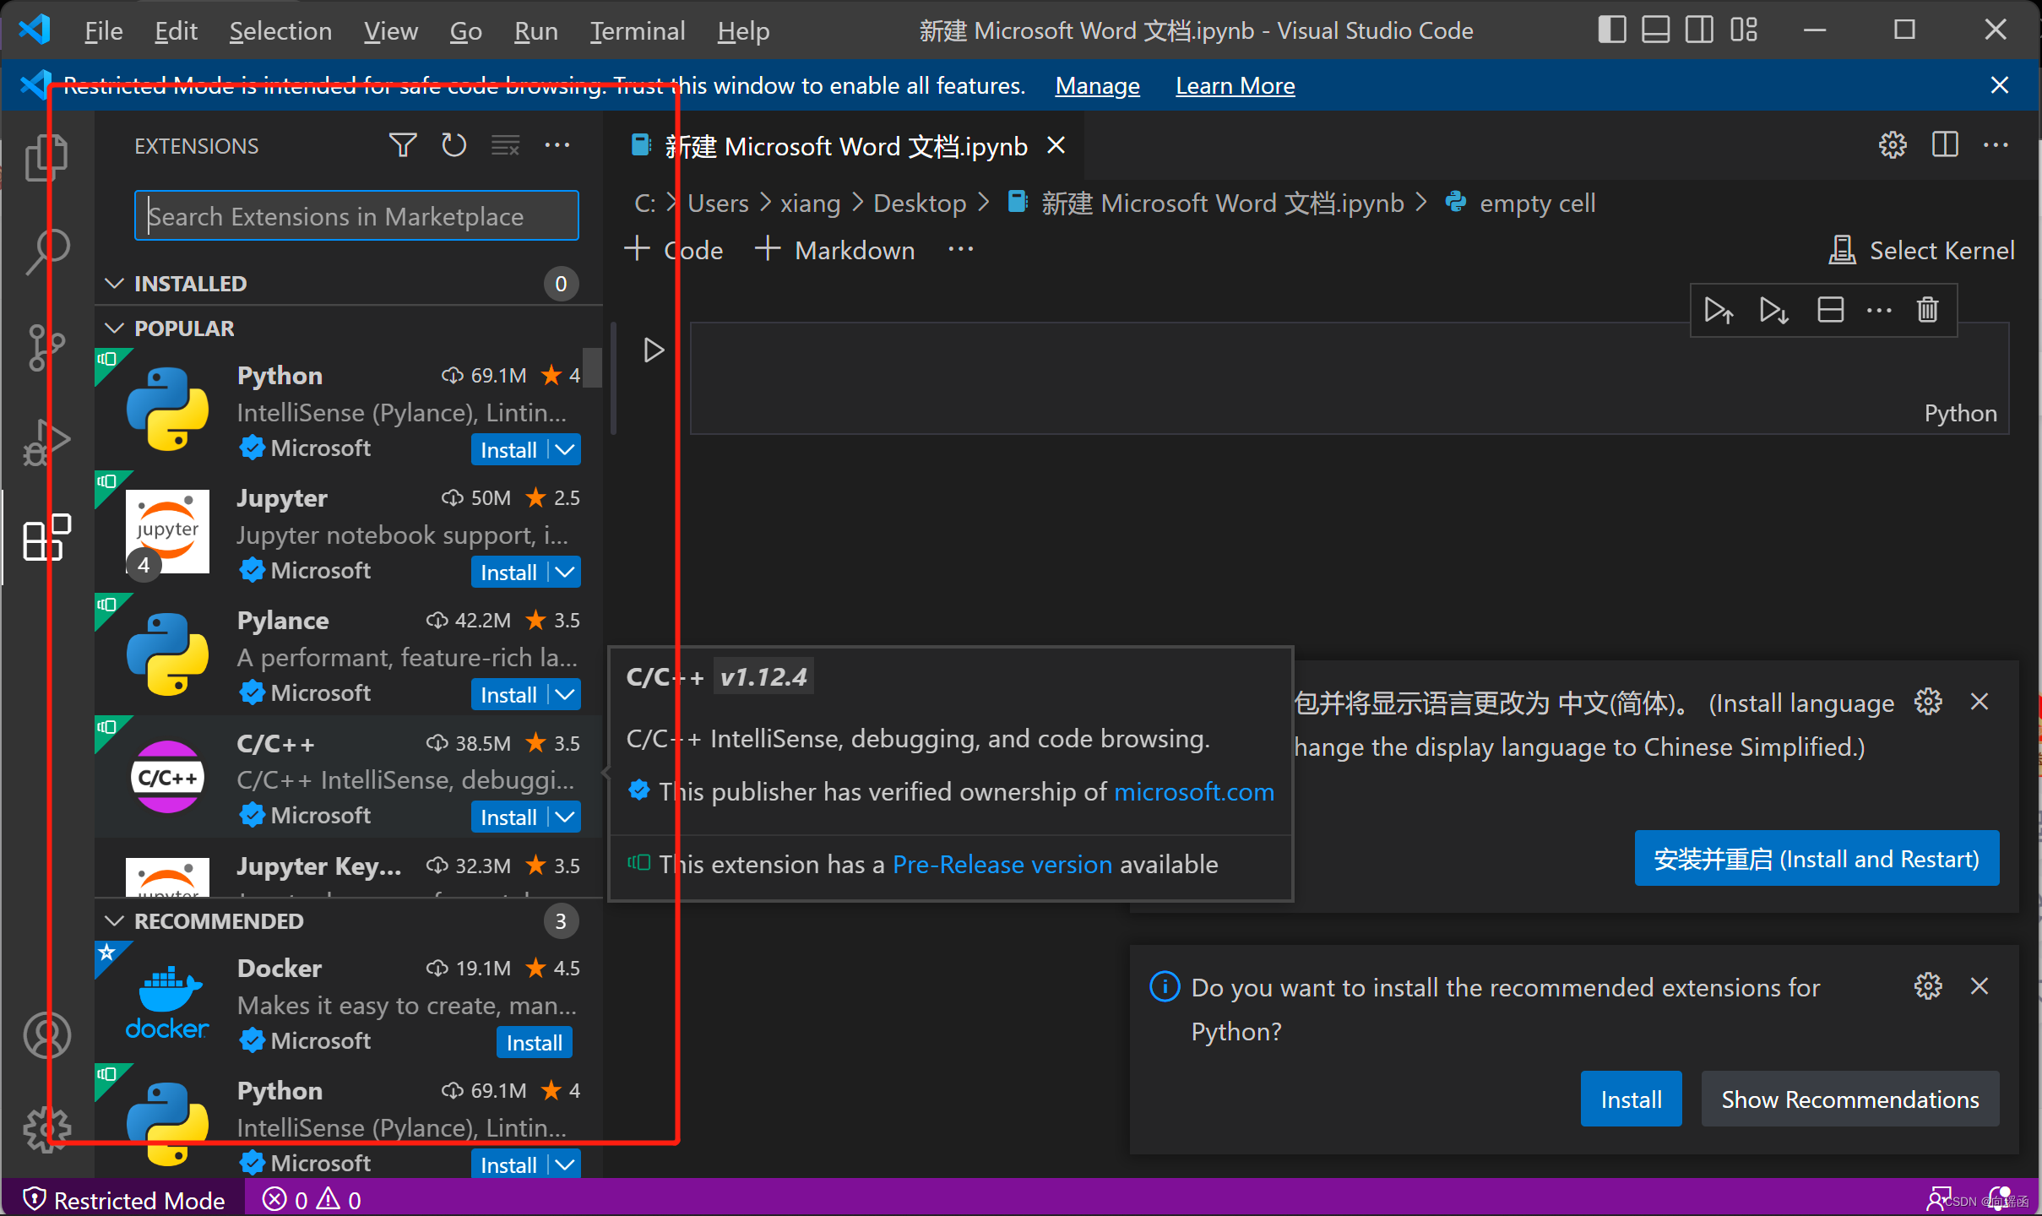Close the language pack notification
The height and width of the screenshot is (1216, 2042).
[x=1980, y=702]
